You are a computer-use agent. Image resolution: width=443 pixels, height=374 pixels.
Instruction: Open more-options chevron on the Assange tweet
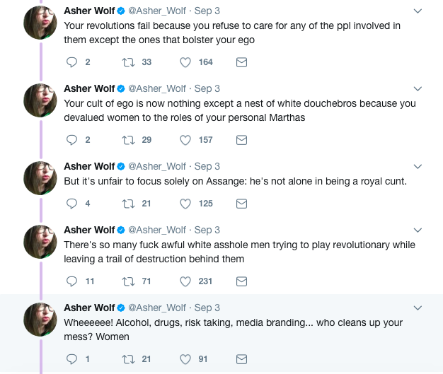(418, 167)
